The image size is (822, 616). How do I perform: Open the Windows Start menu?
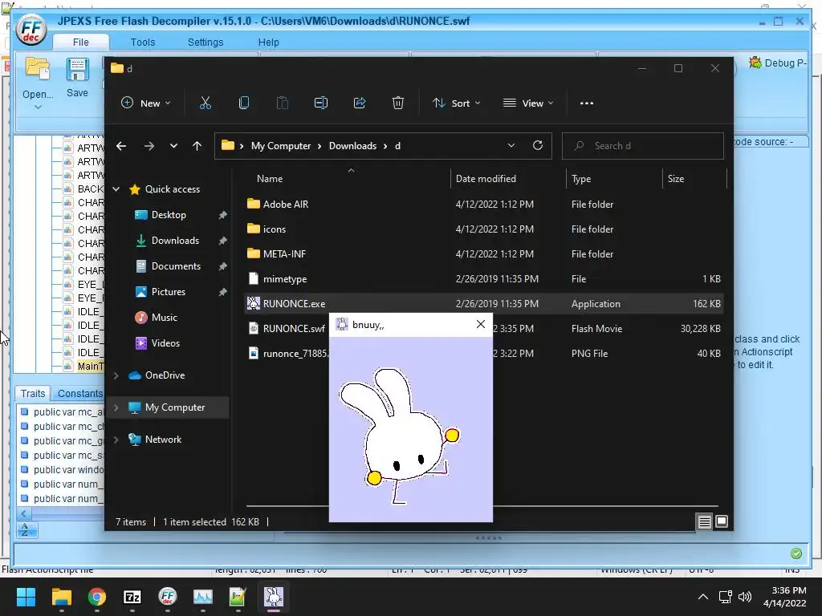coord(26,597)
